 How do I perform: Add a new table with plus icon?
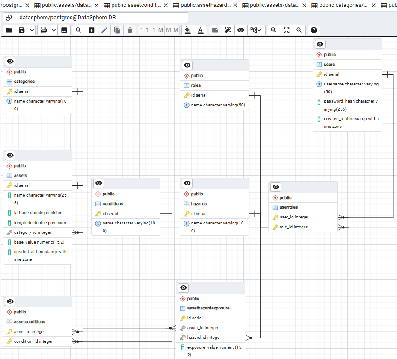click(92, 30)
